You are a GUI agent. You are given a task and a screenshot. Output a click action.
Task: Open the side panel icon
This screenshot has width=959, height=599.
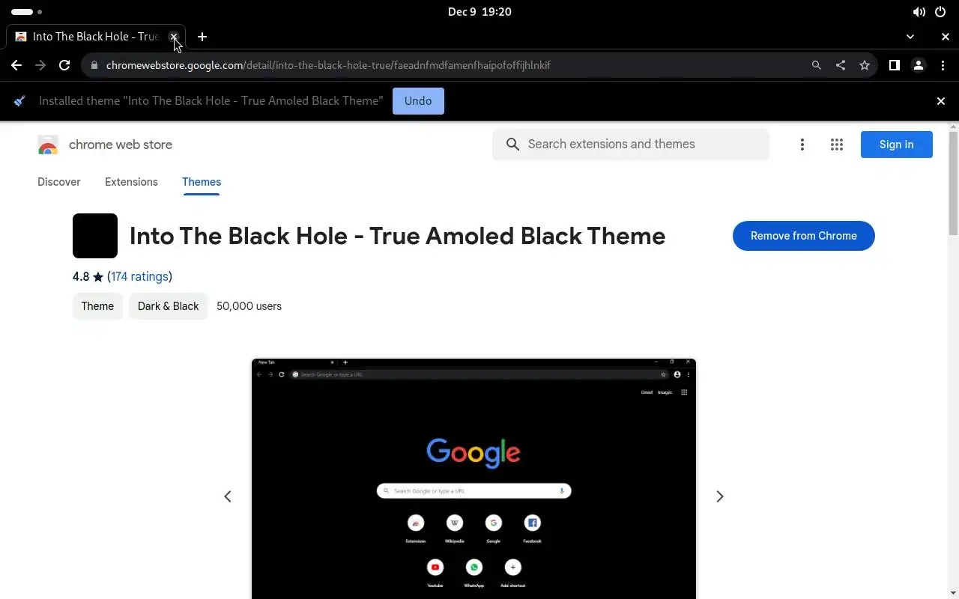(x=894, y=65)
